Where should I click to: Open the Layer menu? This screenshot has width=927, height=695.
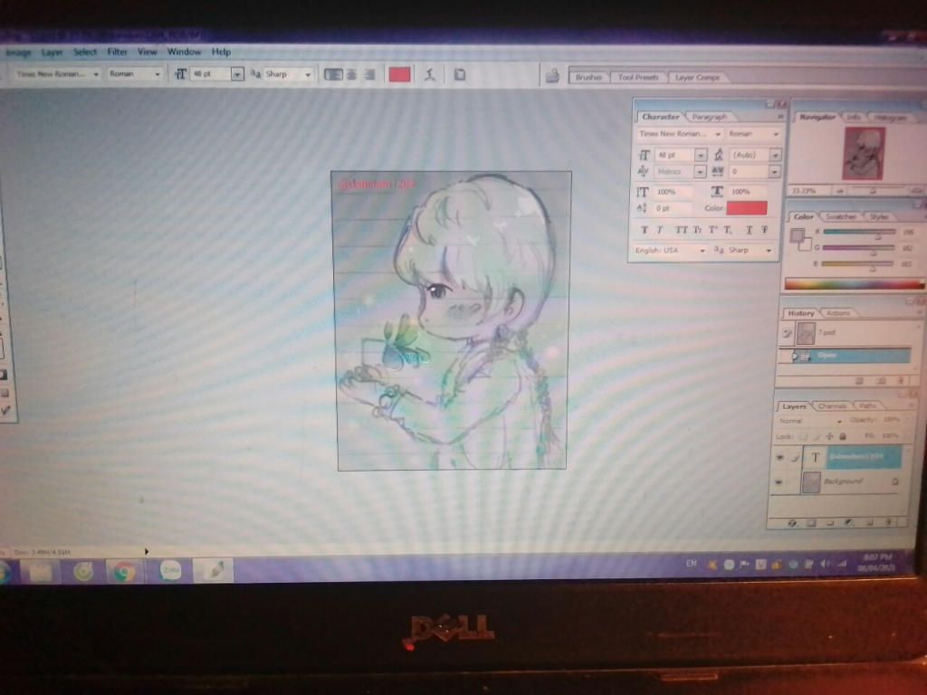click(x=52, y=52)
